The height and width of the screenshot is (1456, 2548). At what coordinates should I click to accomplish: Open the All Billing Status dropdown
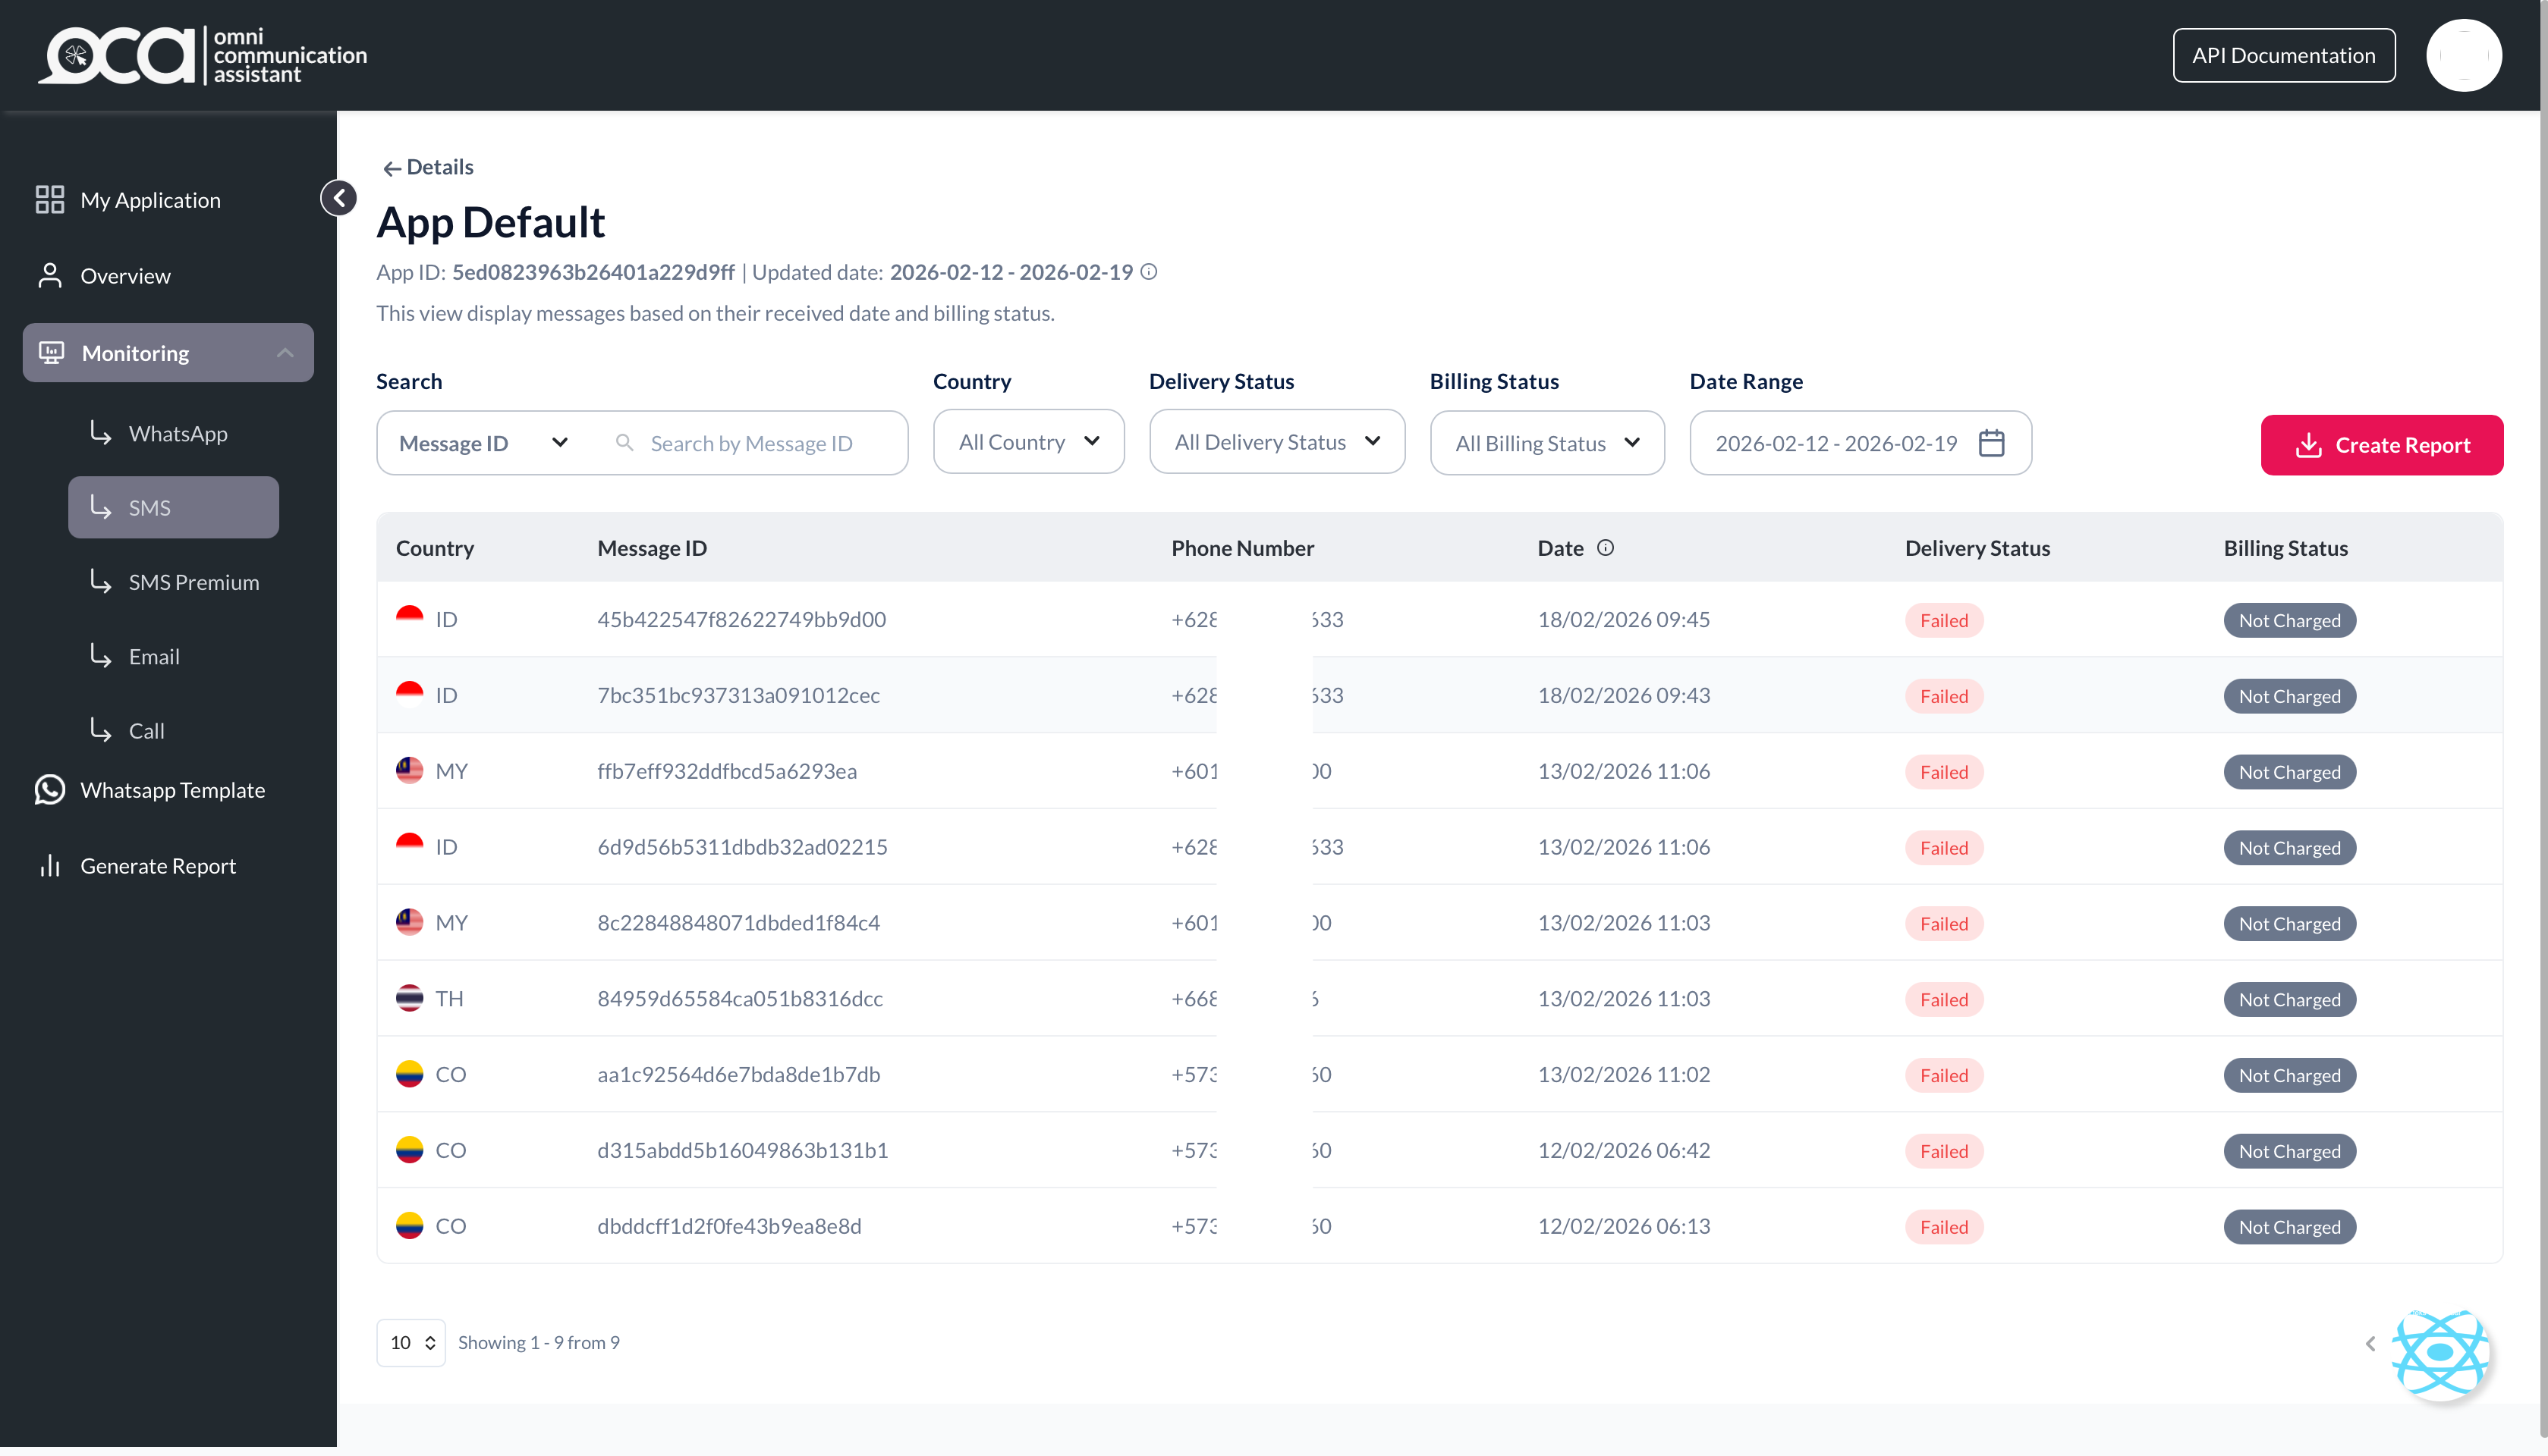tap(1546, 443)
